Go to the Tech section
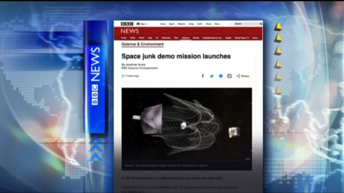Screen dimensions: 344x193 176,38
